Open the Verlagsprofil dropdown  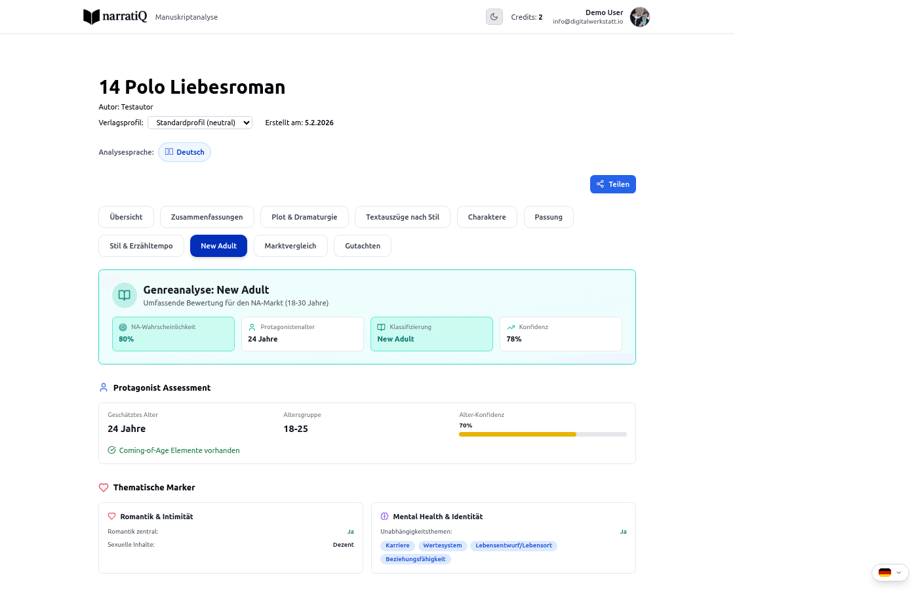coord(199,123)
